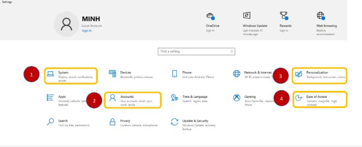Image resolution: width=362 pixels, height=147 pixels.
Task: Open the Time & Language icon
Action: pyautogui.click(x=174, y=98)
